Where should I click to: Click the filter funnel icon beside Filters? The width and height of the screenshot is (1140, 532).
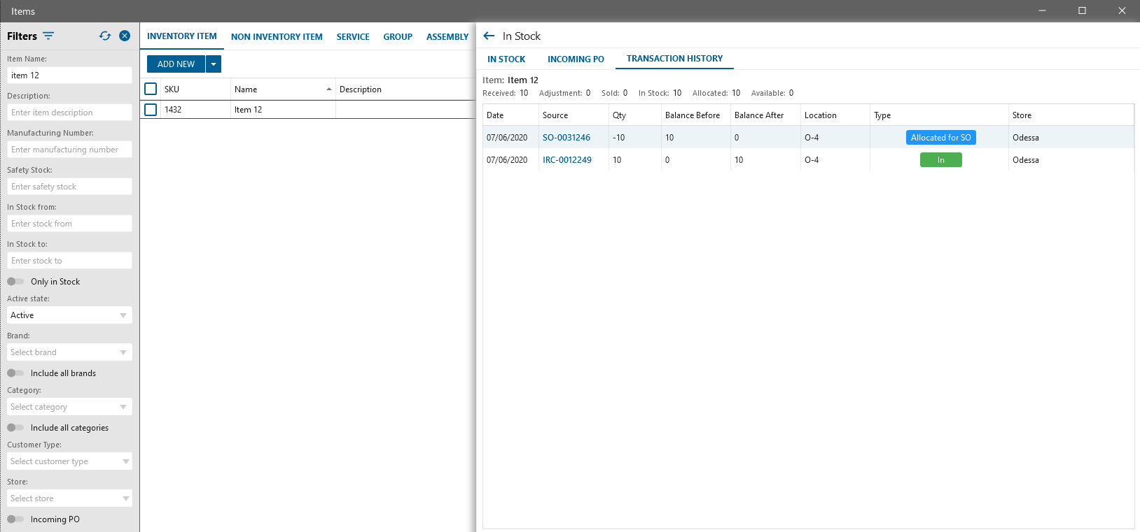[x=48, y=36]
